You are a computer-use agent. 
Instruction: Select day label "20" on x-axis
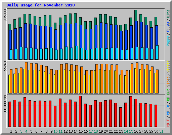coord(106,131)
